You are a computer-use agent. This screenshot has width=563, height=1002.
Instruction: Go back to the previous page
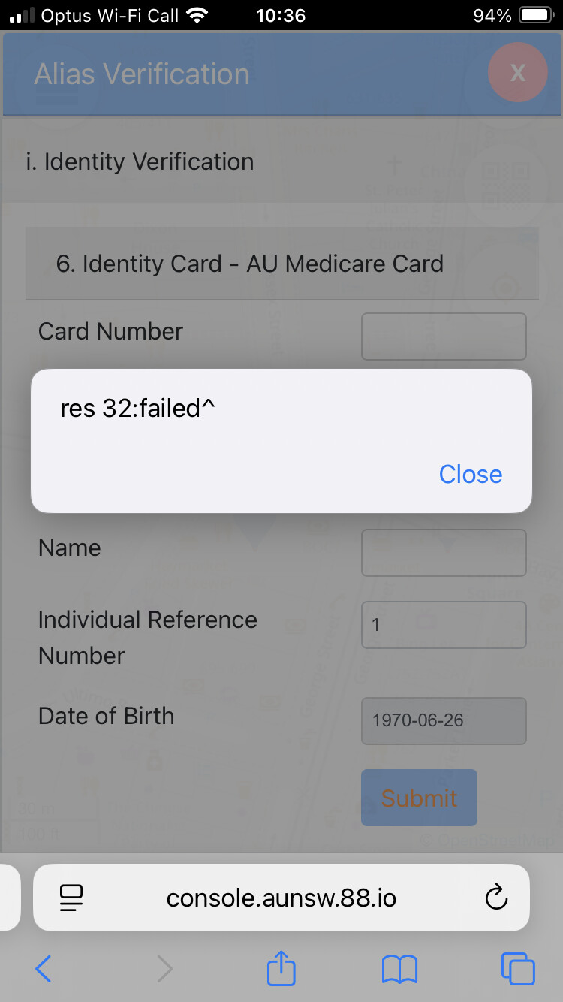pos(44,969)
